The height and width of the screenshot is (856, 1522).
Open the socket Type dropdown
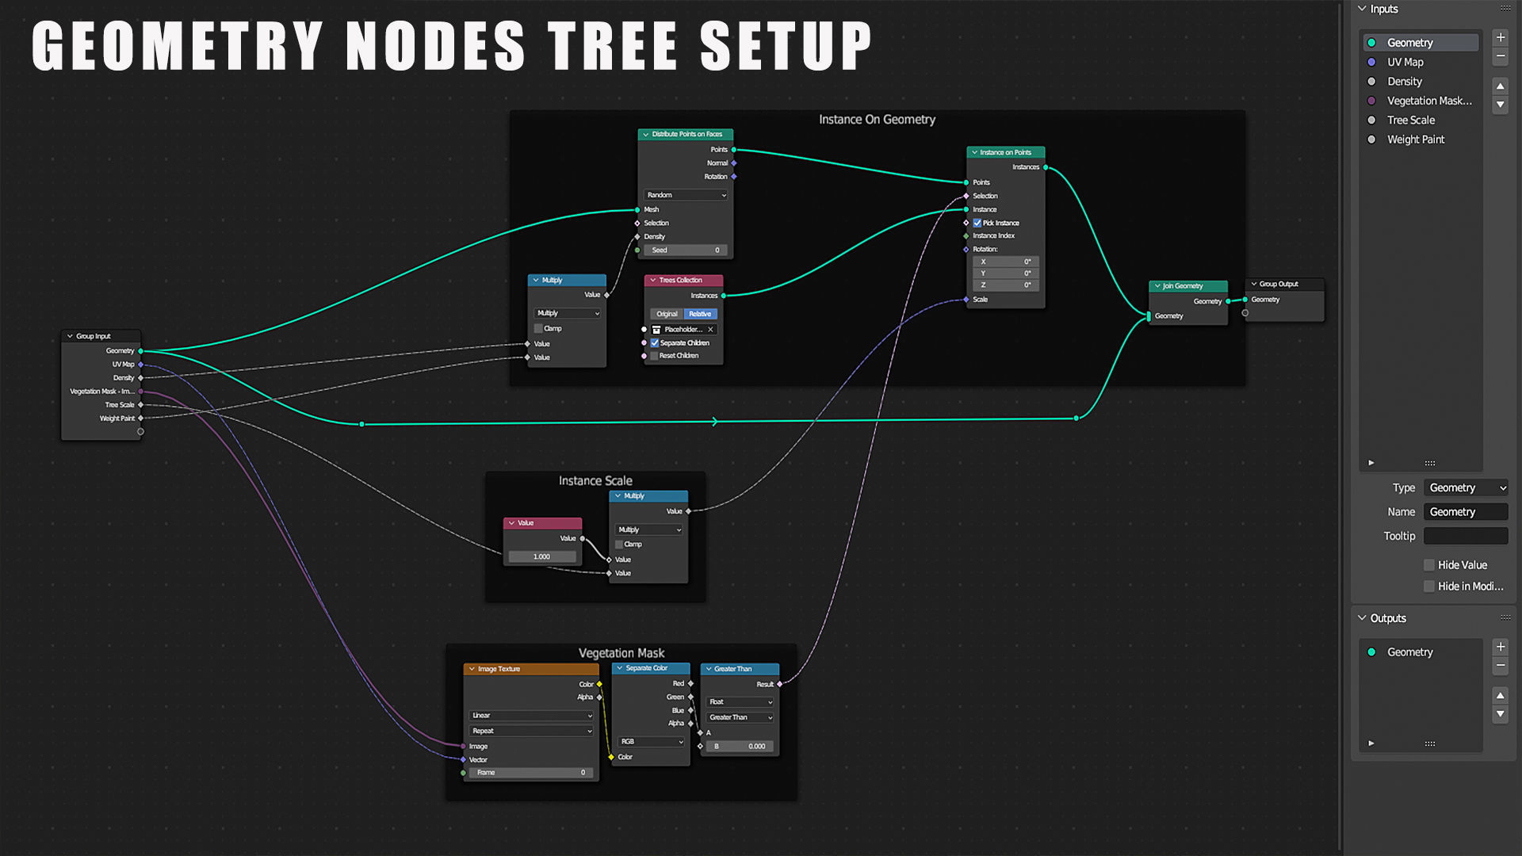click(x=1466, y=488)
